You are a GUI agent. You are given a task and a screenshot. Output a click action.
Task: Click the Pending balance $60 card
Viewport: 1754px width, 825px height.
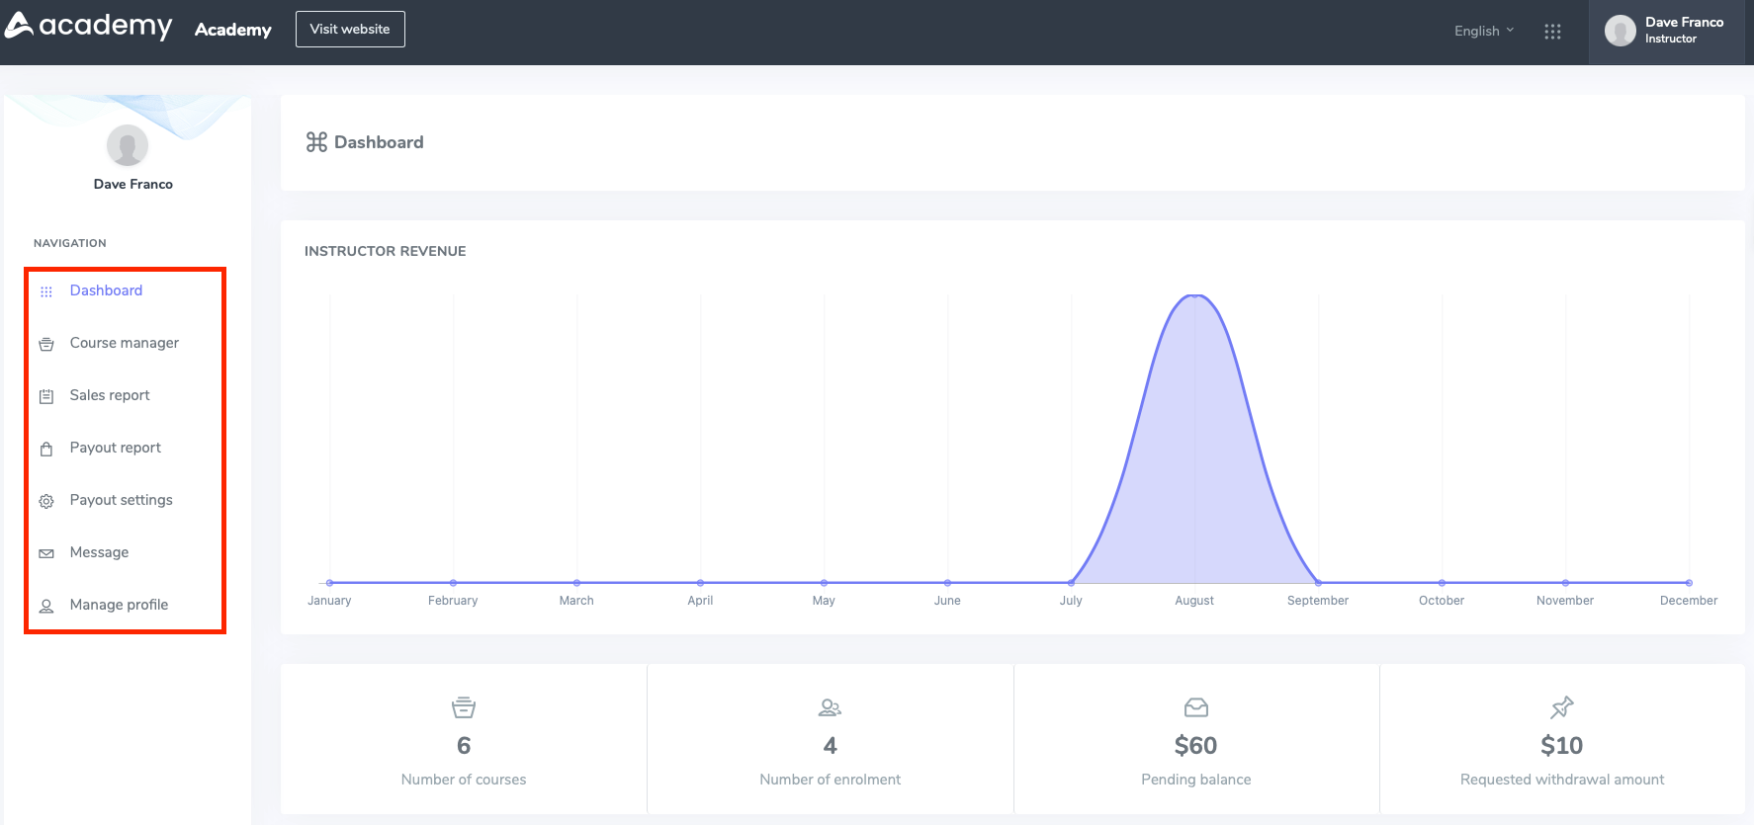click(1195, 739)
